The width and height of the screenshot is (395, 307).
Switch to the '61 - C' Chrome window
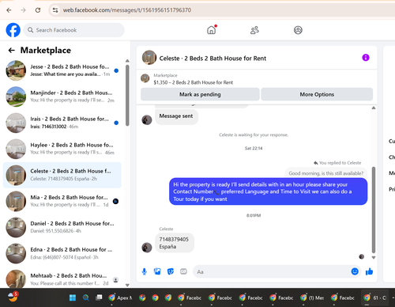coord(375,298)
